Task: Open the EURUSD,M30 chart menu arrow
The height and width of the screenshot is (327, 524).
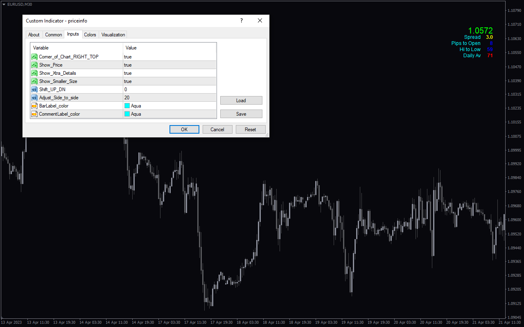Action: coord(4,4)
